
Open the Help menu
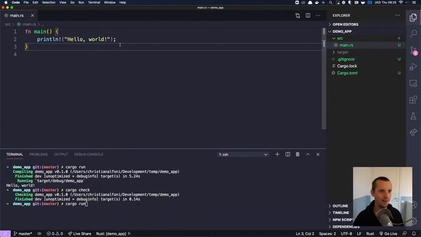click(x=123, y=3)
